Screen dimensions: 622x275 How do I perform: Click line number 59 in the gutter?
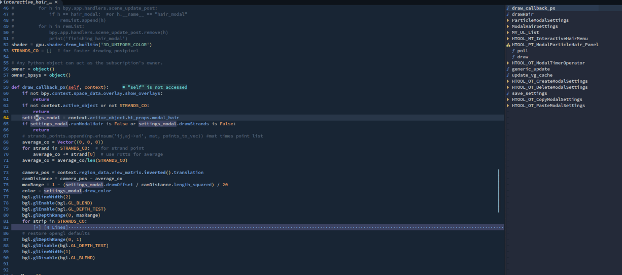[6, 87]
